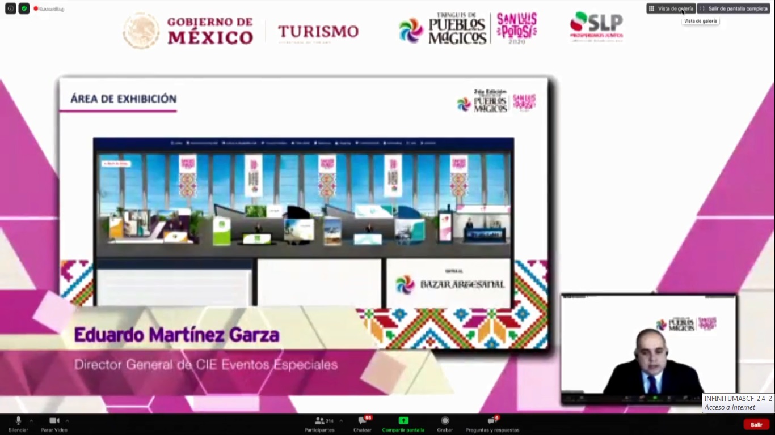Click the green encryption shield icon
Viewport: 775px width, 435px height.
[x=24, y=8]
